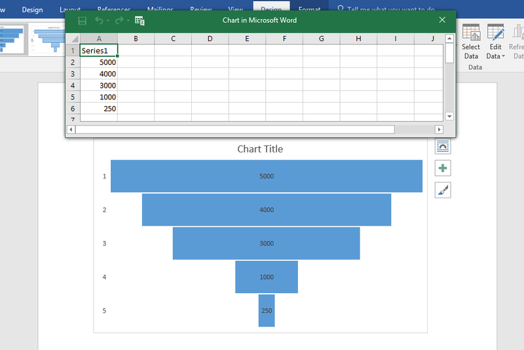Open the View ribbon tab

(236, 9)
